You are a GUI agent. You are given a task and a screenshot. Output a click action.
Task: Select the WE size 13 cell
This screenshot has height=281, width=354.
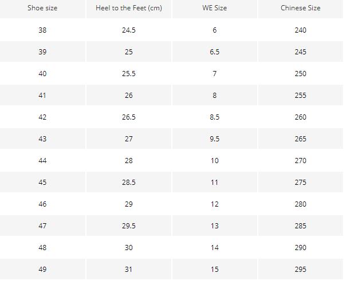215,225
